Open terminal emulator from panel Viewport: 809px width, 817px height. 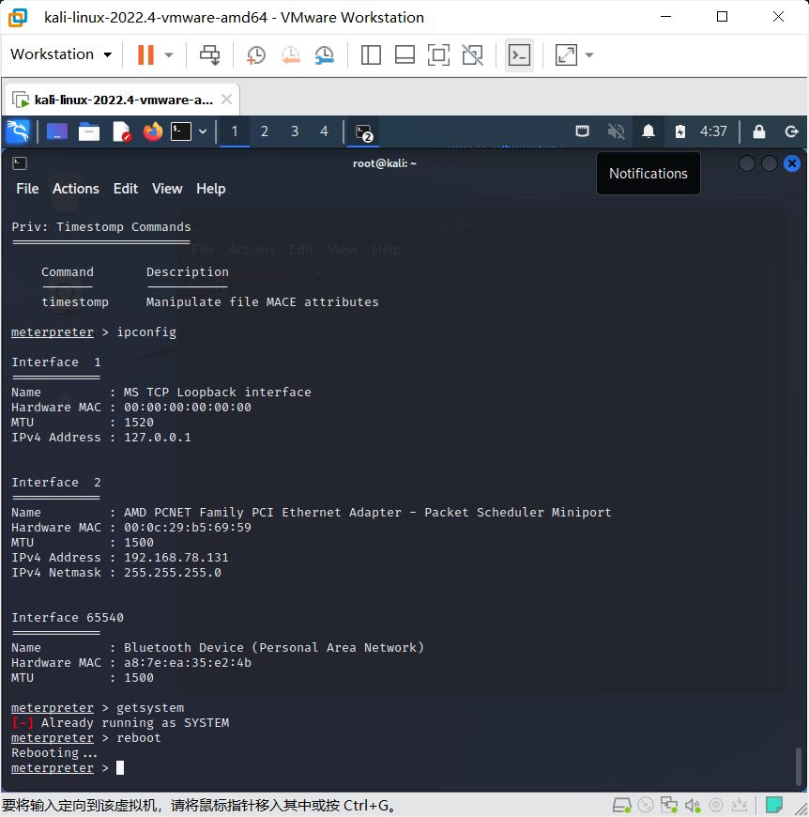pyautogui.click(x=181, y=131)
